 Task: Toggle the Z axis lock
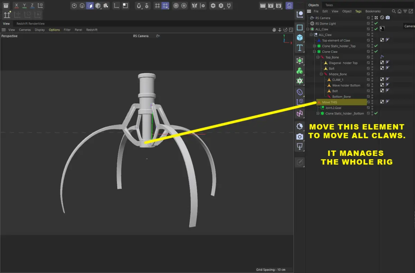pos(32,6)
